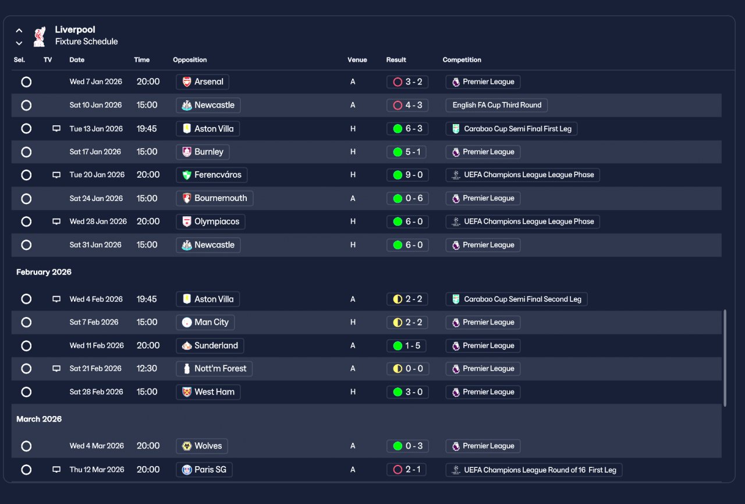Open Carabao Cup Semi Final First Leg
Viewport: 745px width, 504px height.
[512, 129]
